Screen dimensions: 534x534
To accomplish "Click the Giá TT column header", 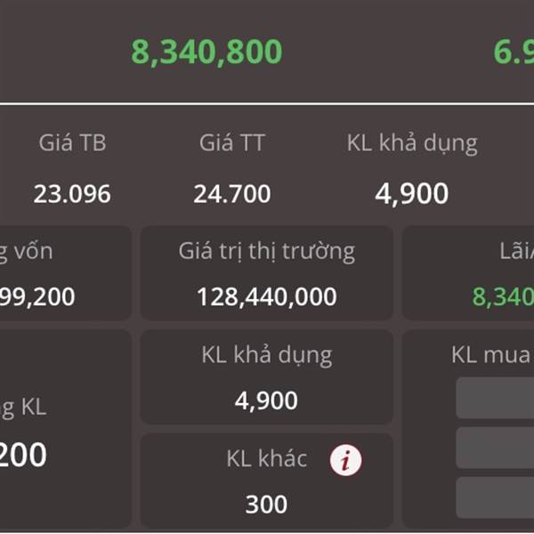I will coord(232,142).
